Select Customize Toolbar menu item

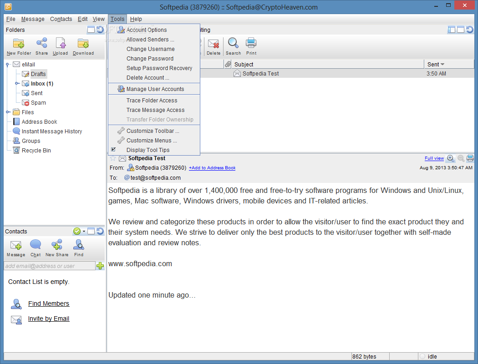coord(154,131)
